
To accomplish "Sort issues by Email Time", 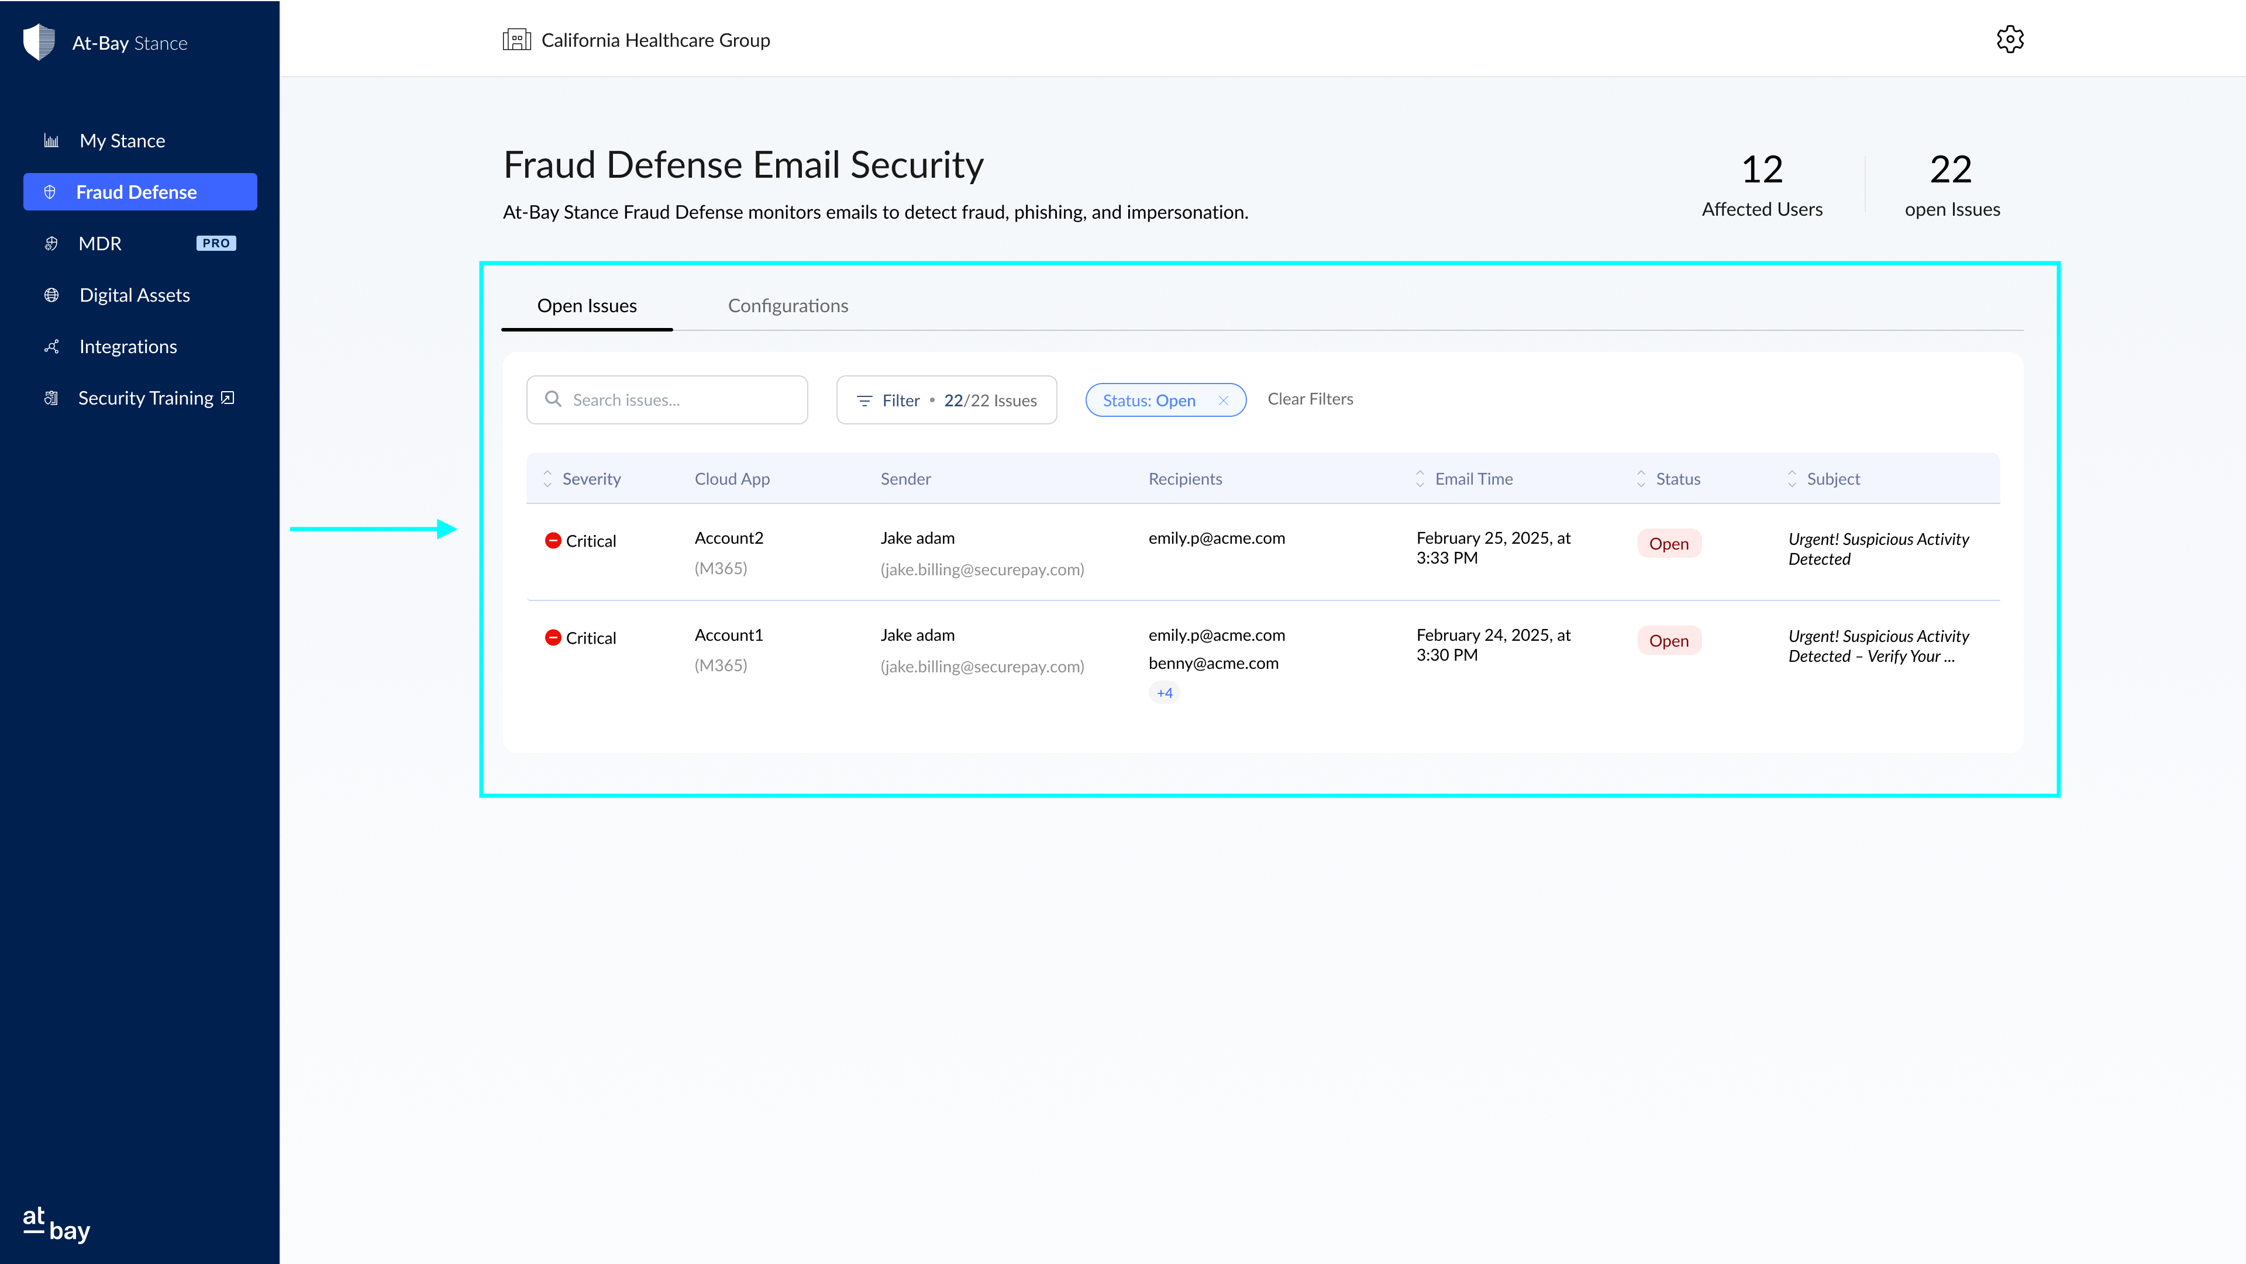I will coord(1420,479).
